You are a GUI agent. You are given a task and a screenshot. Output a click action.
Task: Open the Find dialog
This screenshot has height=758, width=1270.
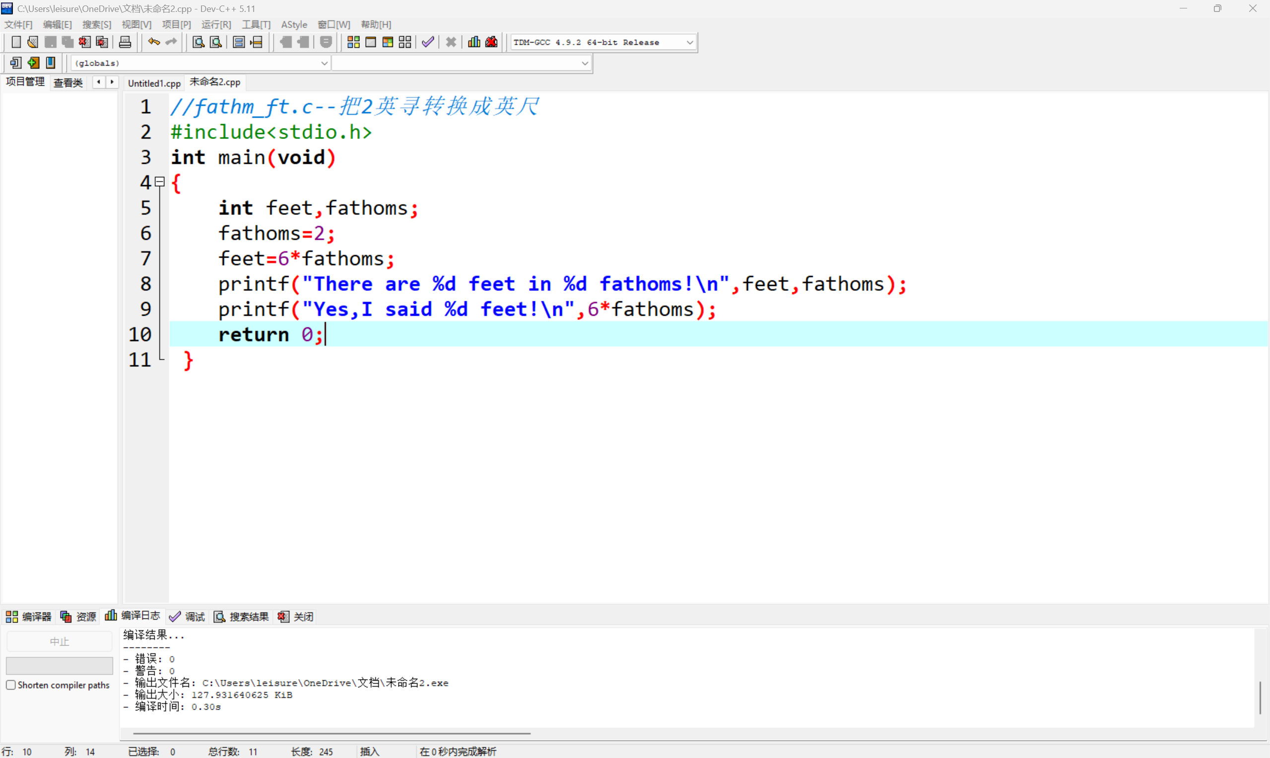pos(198,42)
